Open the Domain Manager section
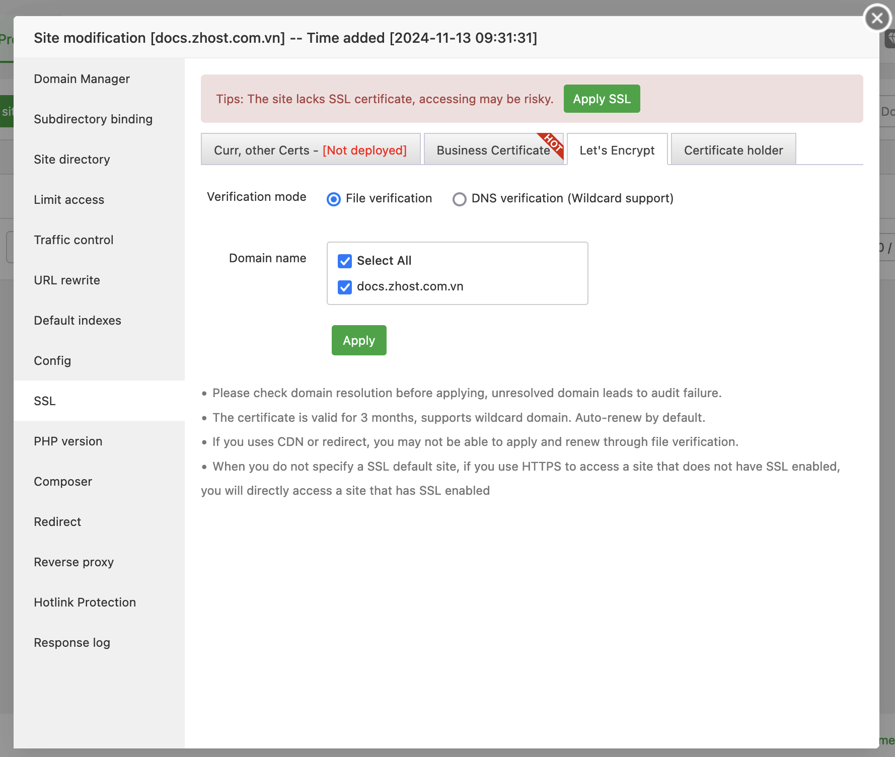The height and width of the screenshot is (757, 895). pos(82,79)
